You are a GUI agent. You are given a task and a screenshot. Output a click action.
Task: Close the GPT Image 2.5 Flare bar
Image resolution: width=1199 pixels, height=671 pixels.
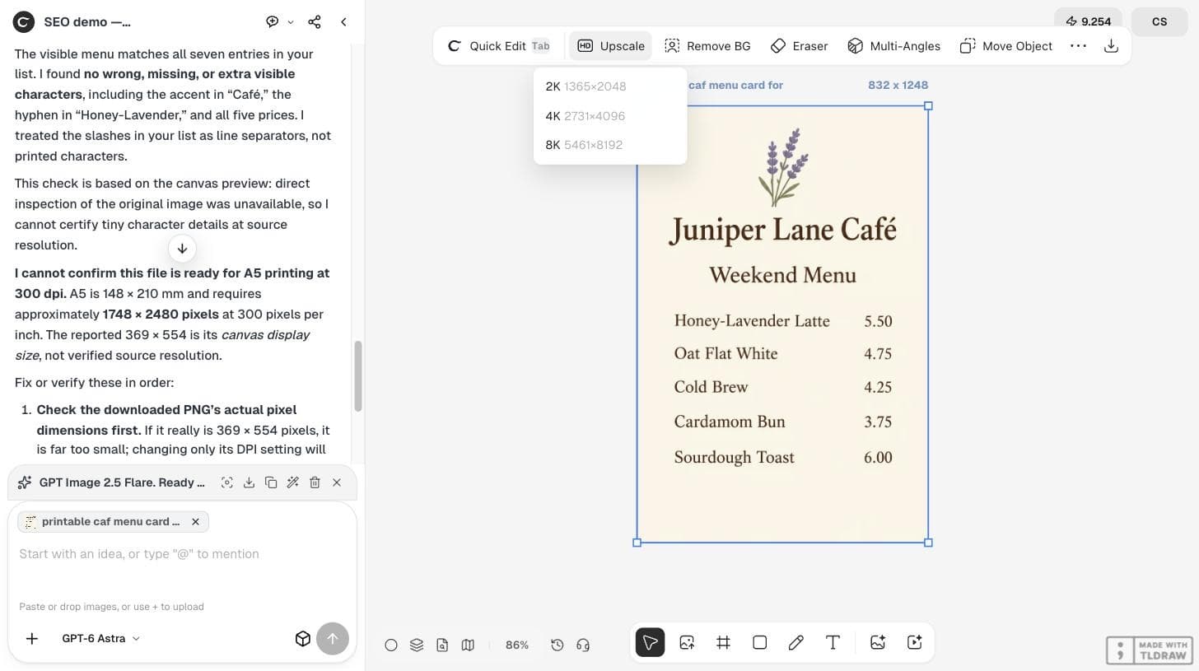tap(337, 482)
